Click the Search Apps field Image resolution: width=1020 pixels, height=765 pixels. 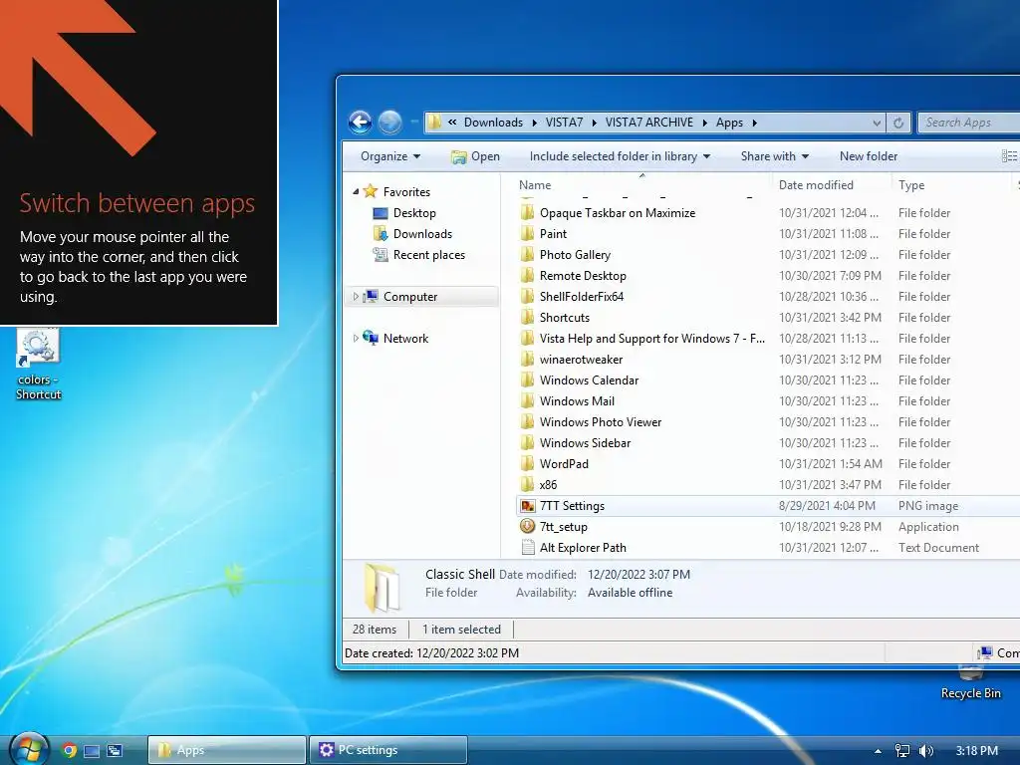pyautogui.click(x=969, y=123)
